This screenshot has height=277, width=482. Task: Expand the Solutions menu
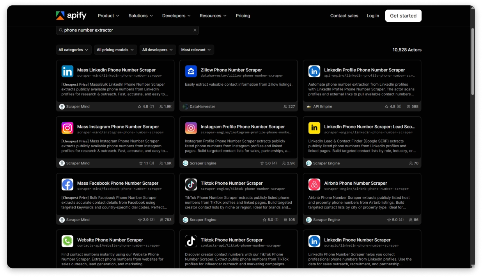point(141,16)
